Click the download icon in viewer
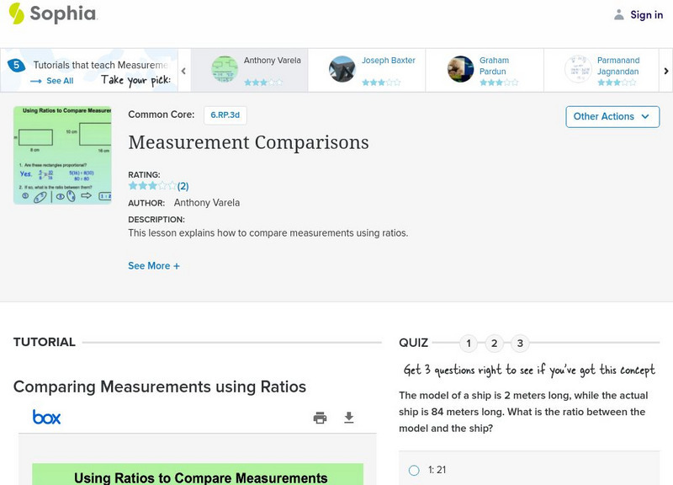The width and height of the screenshot is (673, 485). pos(349,418)
